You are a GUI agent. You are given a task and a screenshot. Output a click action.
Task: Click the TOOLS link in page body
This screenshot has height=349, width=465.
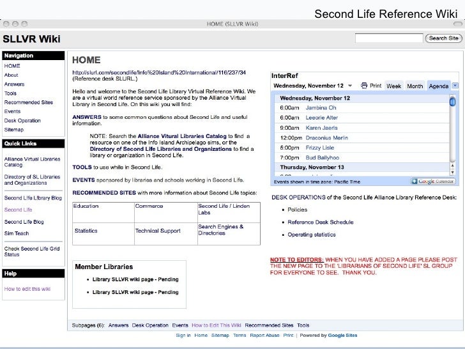pos(82,167)
